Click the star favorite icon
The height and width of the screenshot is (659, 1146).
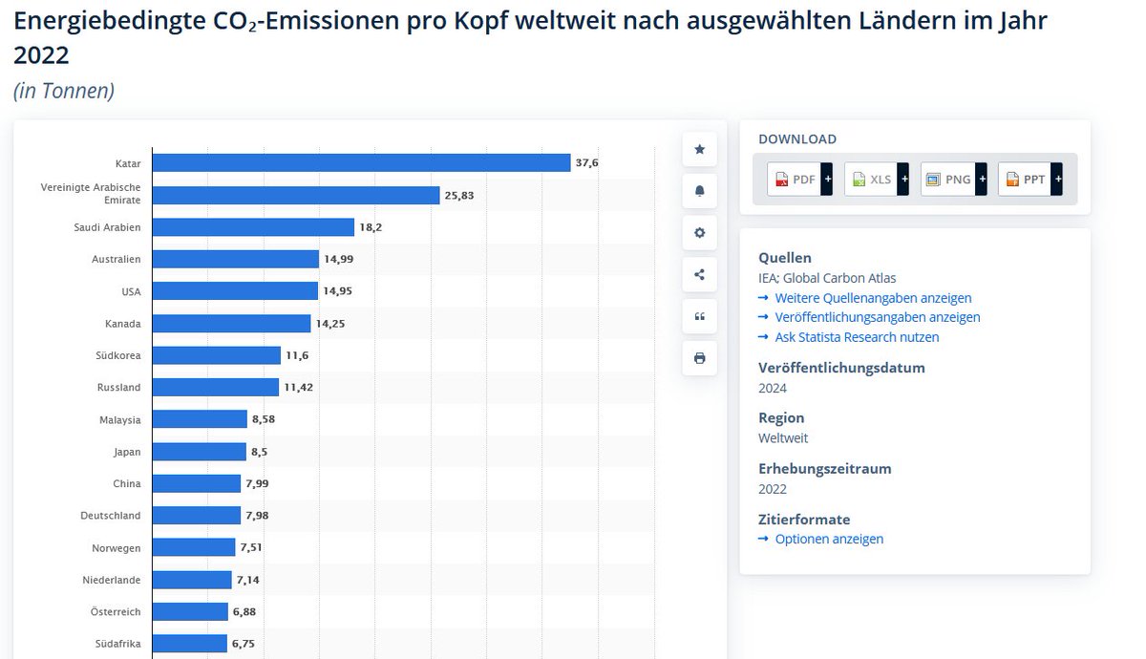click(x=699, y=149)
